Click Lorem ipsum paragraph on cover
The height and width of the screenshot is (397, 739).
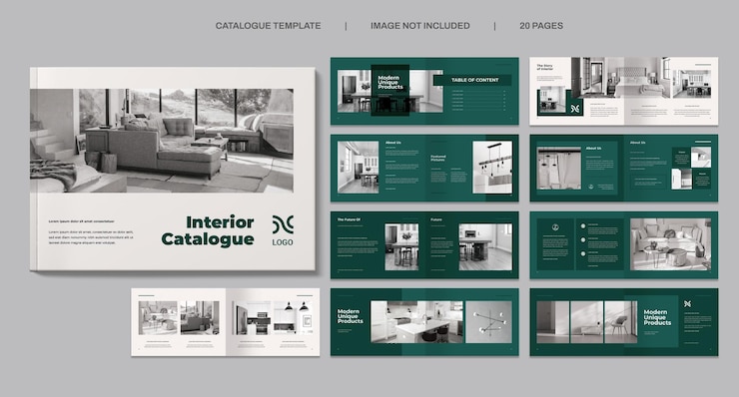tap(91, 237)
